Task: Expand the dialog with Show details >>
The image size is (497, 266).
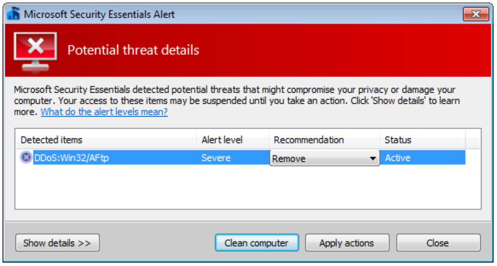Action: (x=57, y=243)
